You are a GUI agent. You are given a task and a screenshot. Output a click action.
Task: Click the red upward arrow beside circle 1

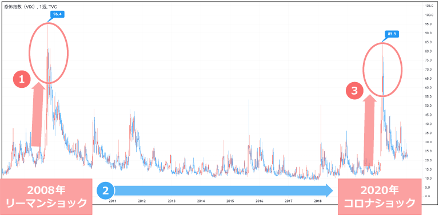tap(38, 114)
